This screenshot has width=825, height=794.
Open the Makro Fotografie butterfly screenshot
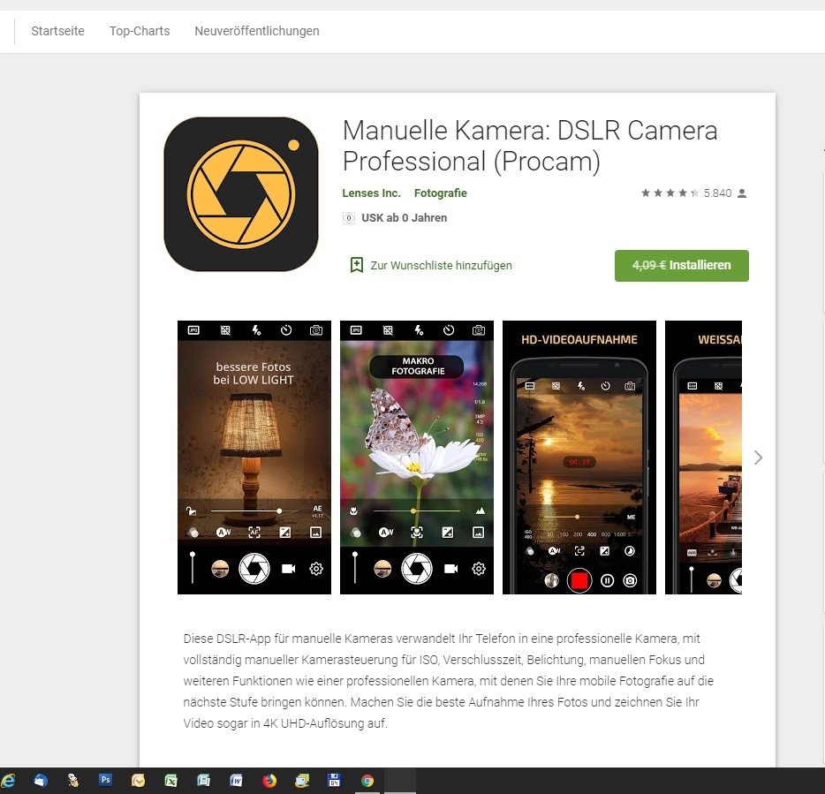point(417,457)
